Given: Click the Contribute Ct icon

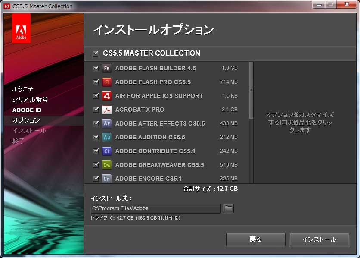Looking at the screenshot, I should [x=107, y=151].
